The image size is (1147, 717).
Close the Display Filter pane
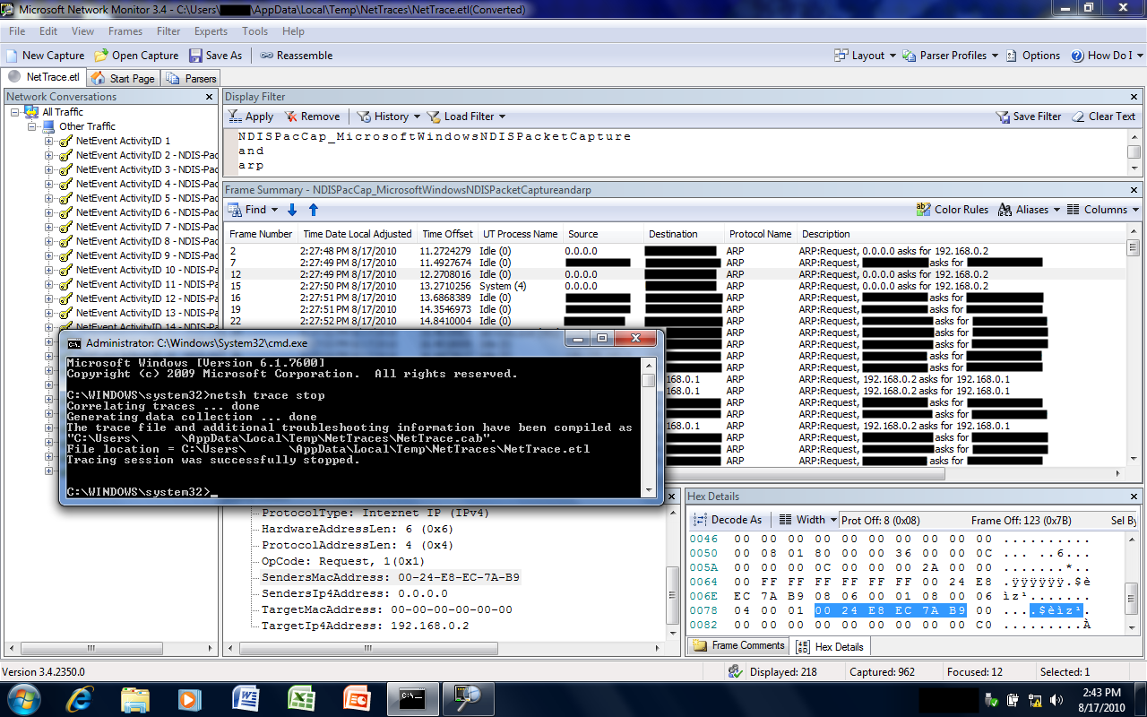(x=1134, y=97)
